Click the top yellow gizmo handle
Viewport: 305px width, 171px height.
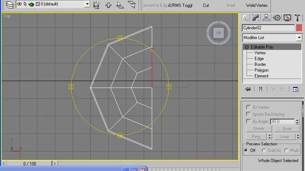tap(120, 38)
